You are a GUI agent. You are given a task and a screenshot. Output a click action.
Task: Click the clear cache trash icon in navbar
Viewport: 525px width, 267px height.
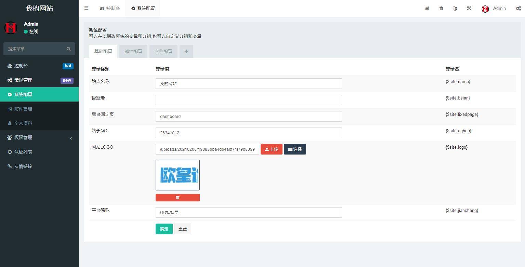441,8
